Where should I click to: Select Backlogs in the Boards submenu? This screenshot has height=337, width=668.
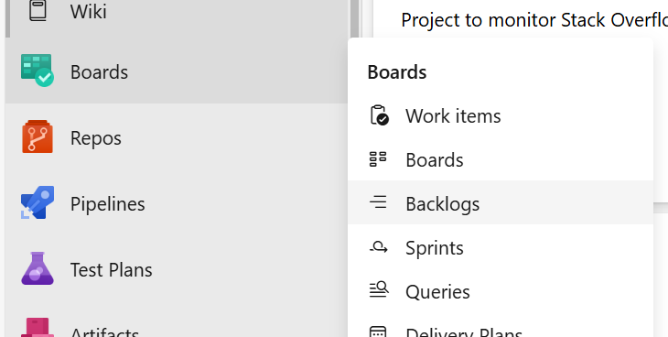coord(501,202)
